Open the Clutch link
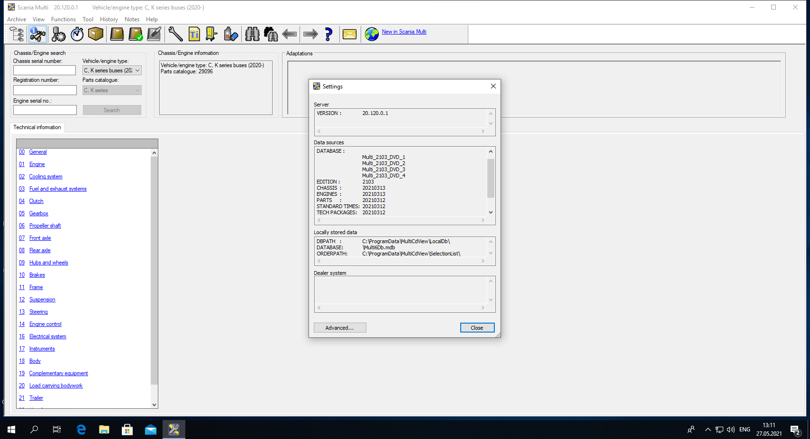The height and width of the screenshot is (439, 810). (x=36, y=201)
